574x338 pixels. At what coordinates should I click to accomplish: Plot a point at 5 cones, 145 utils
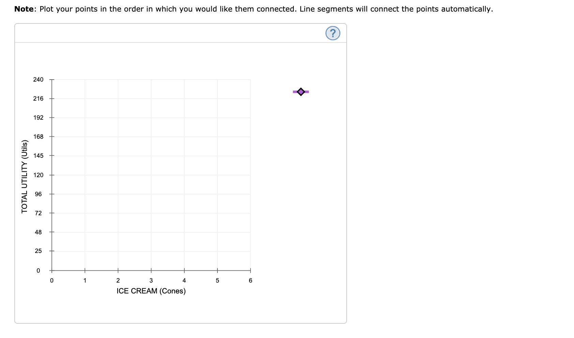click(x=217, y=155)
